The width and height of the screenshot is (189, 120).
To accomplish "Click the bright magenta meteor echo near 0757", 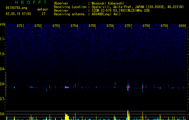I will pyautogui.click(x=128, y=87).
